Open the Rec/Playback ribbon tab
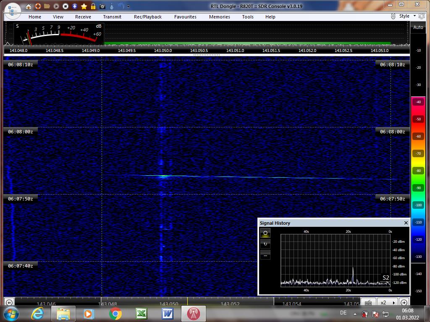This screenshot has height=322, width=430. pyautogui.click(x=148, y=17)
